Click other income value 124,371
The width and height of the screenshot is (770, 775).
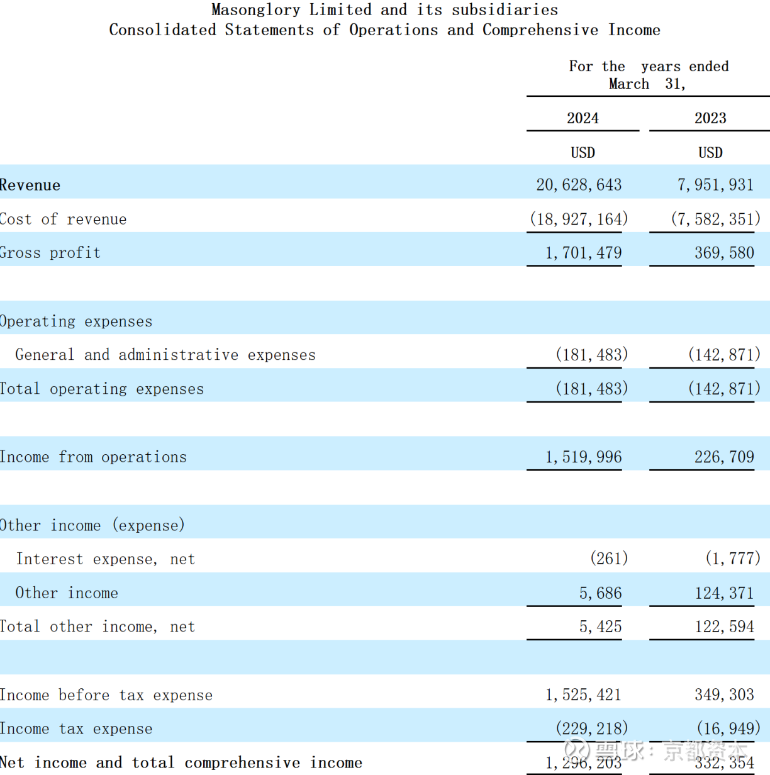[724, 593]
